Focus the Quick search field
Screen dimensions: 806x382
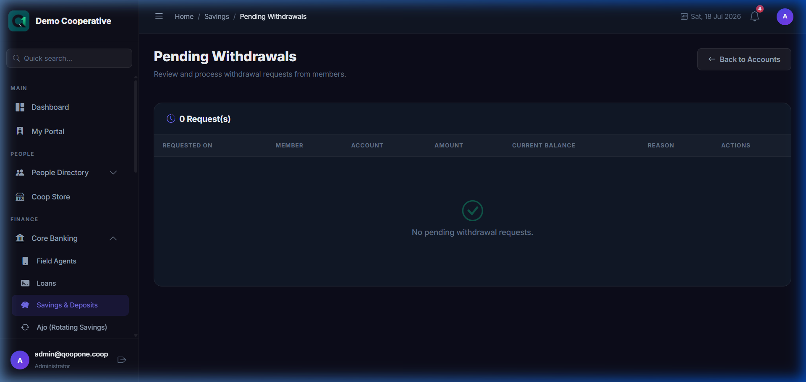pos(69,58)
